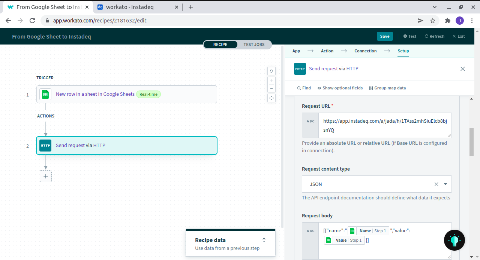Select From Google Sheet browser tab
480x260 pixels.
coord(48,7)
